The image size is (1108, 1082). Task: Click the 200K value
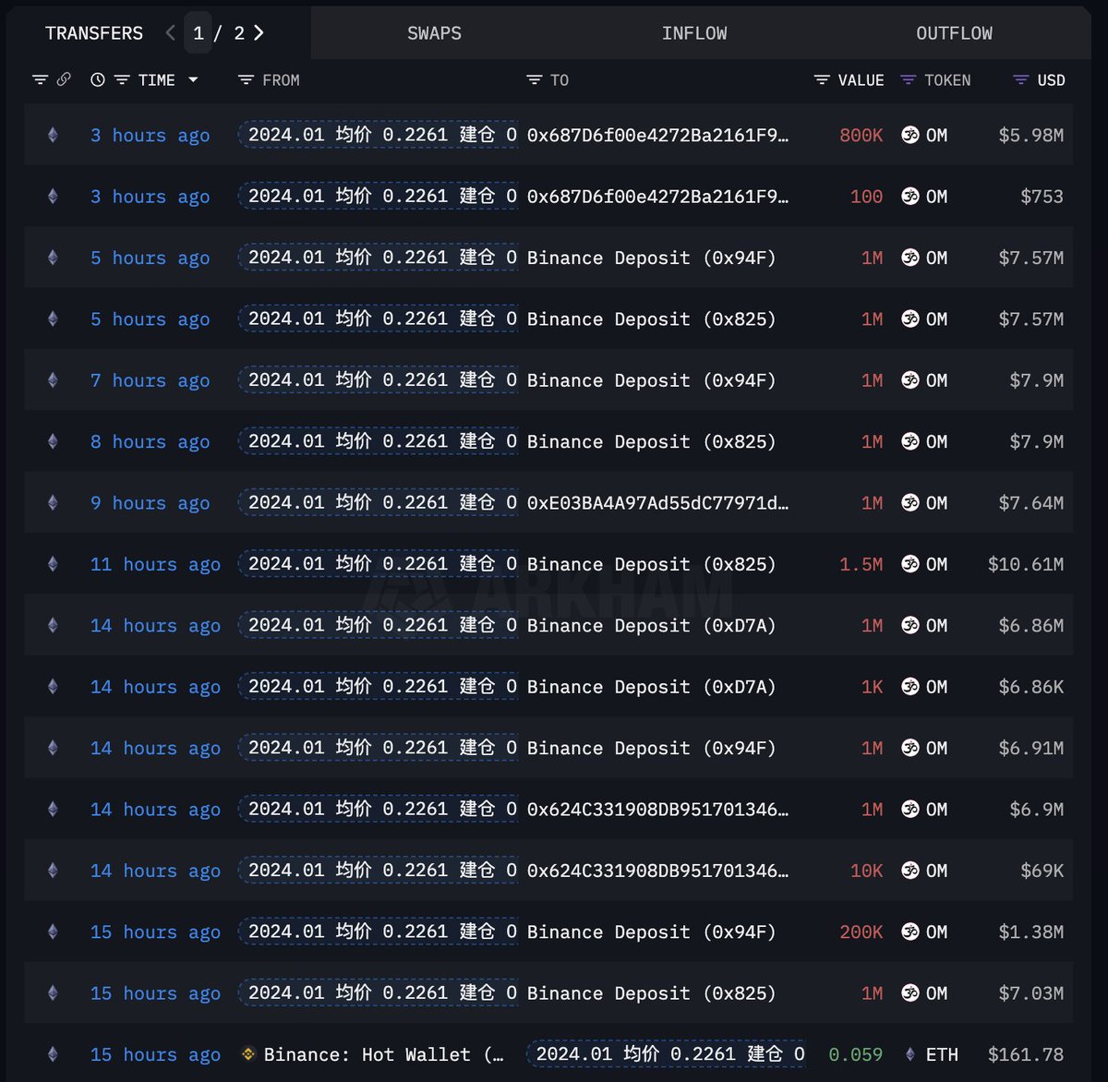click(861, 932)
